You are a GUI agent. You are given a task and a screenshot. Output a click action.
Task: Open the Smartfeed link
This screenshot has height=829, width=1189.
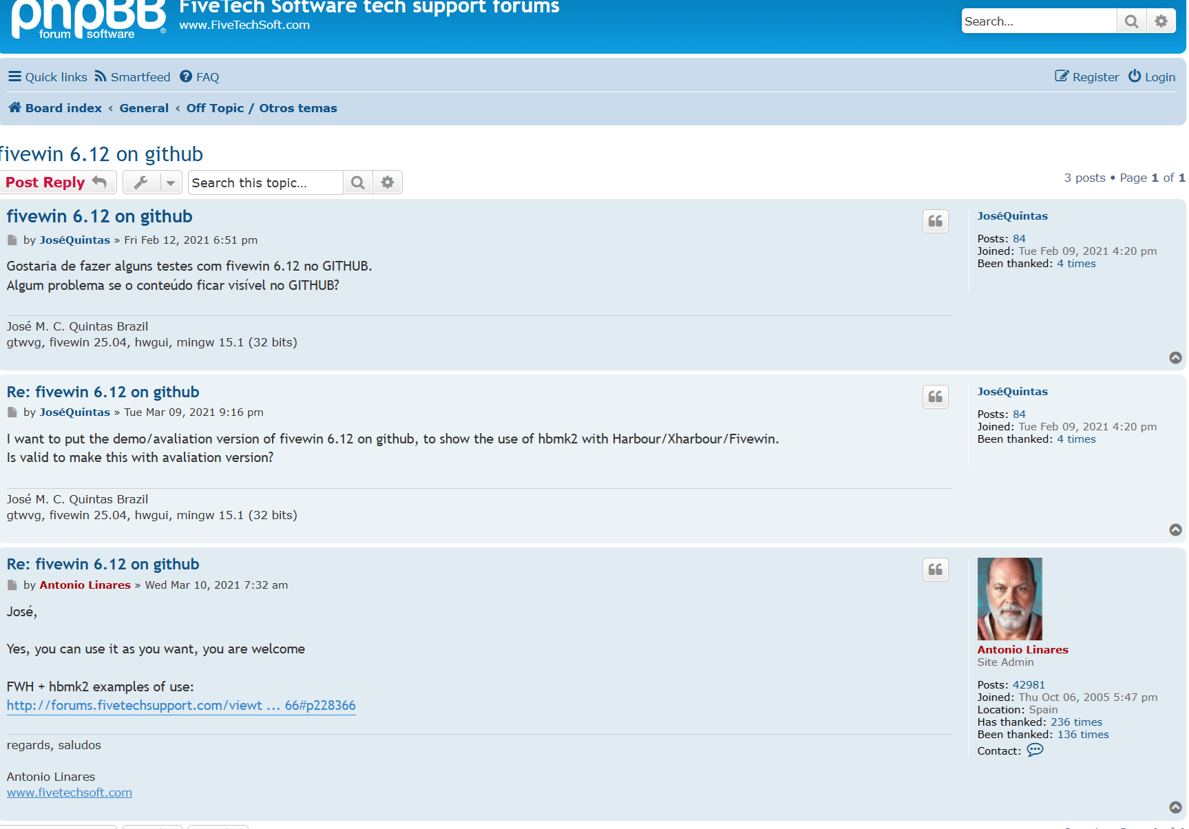coord(133,77)
